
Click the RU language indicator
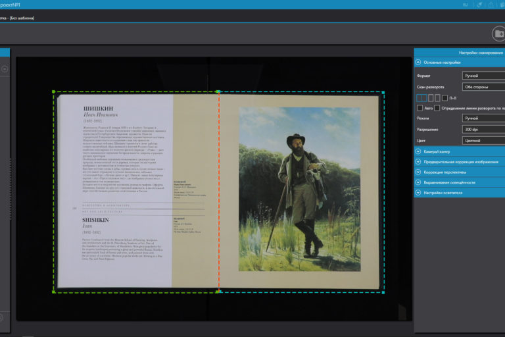(x=466, y=5)
